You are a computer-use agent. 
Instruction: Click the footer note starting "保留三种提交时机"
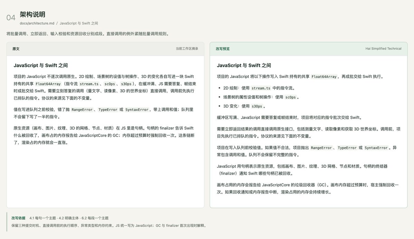(x=109, y=226)
